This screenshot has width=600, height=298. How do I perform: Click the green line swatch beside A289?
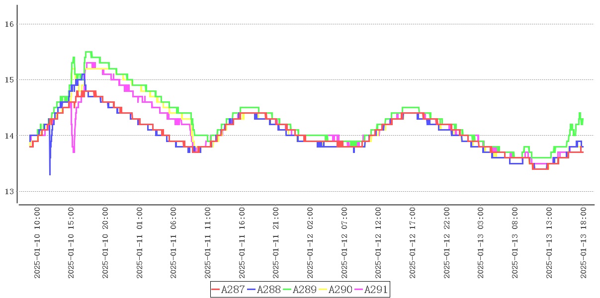coord(287,290)
